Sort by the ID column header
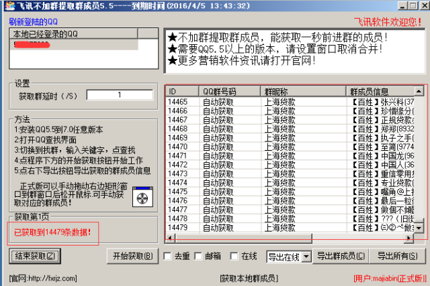Viewport: 430px width, 286px height. [182, 91]
